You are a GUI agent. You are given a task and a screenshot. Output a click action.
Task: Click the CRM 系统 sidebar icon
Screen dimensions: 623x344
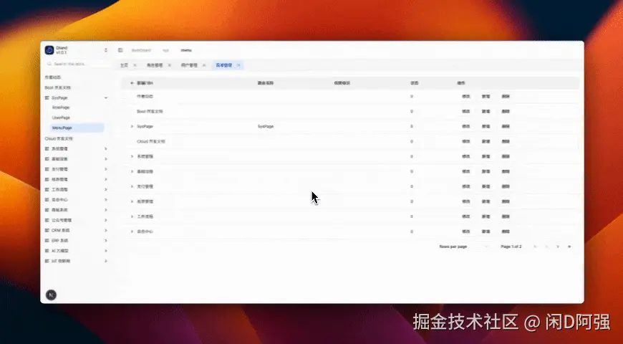(47, 230)
